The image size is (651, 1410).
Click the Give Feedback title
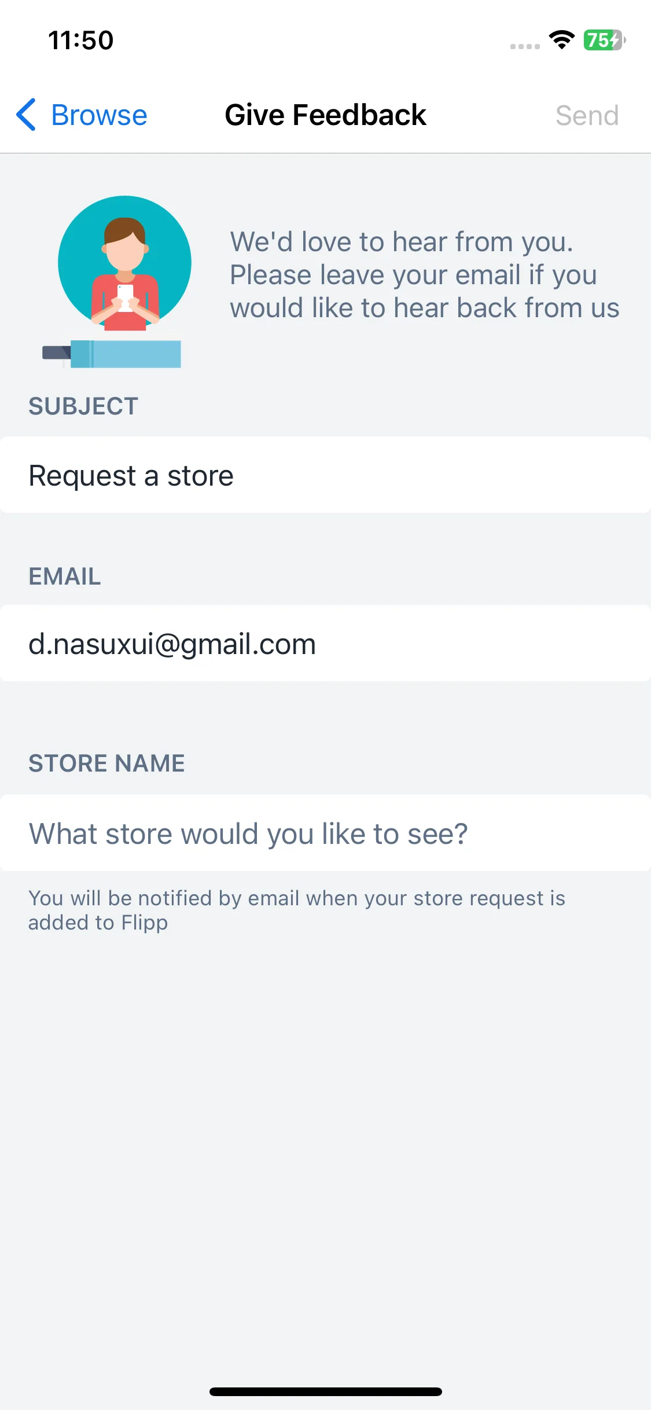coord(325,115)
